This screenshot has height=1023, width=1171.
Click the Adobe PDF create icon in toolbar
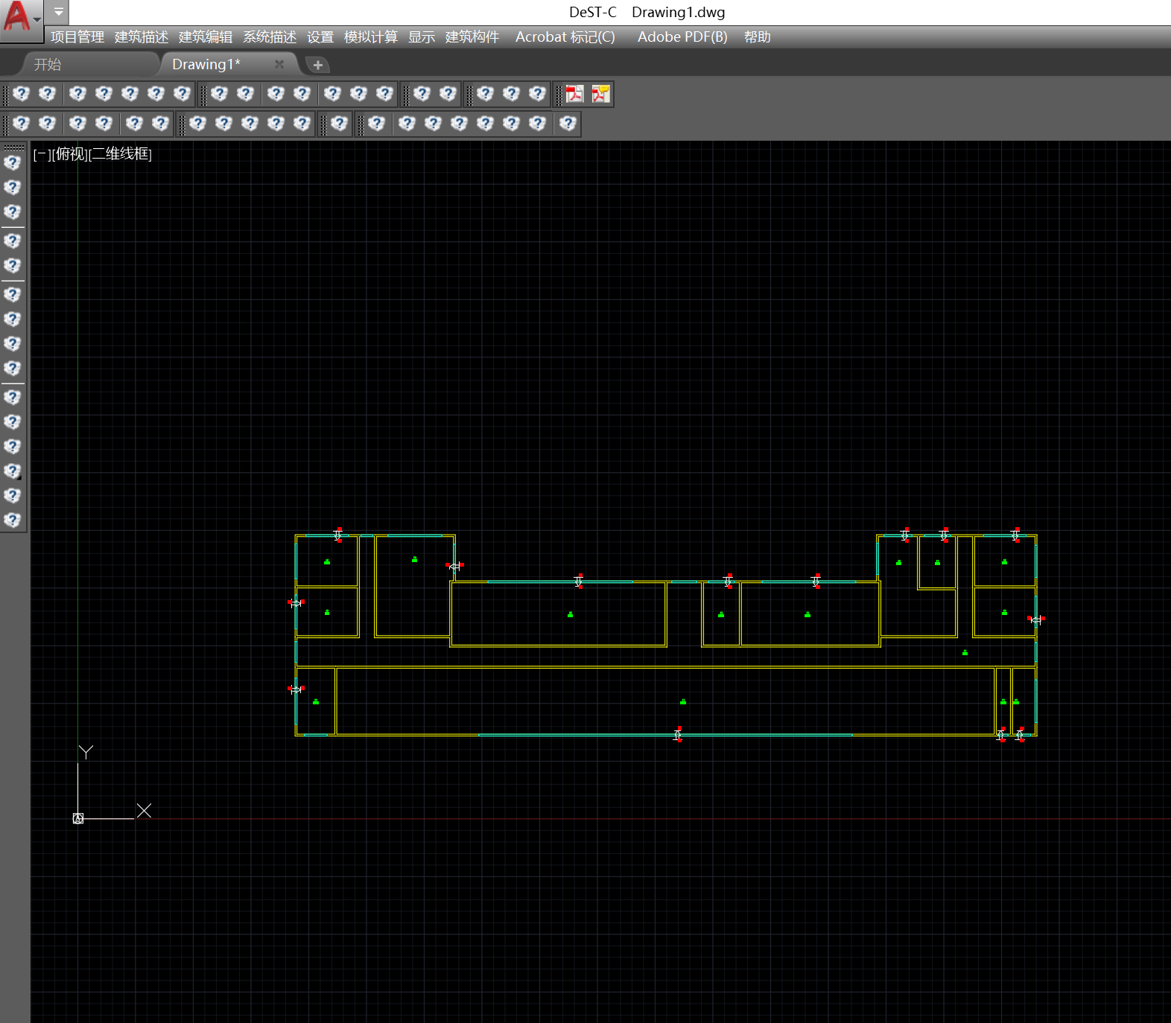coord(574,94)
